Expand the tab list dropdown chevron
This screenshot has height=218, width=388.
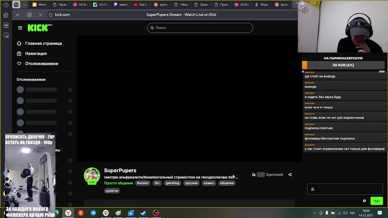coord(25,5)
